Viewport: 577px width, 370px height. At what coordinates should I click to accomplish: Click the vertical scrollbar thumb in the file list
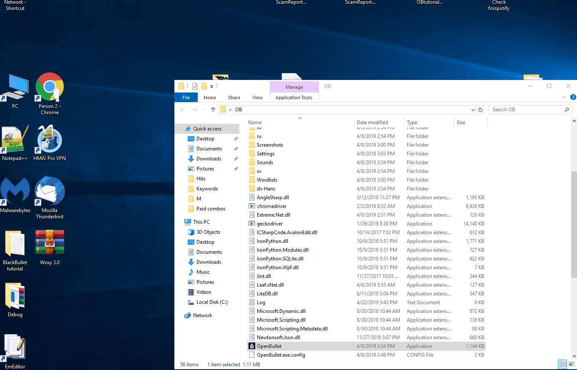tap(574, 224)
